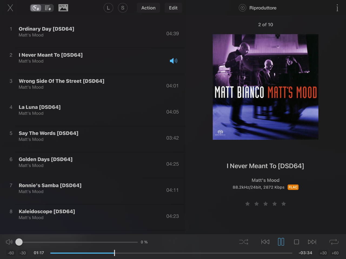
Task: Open the Action menu
Action: [148, 8]
